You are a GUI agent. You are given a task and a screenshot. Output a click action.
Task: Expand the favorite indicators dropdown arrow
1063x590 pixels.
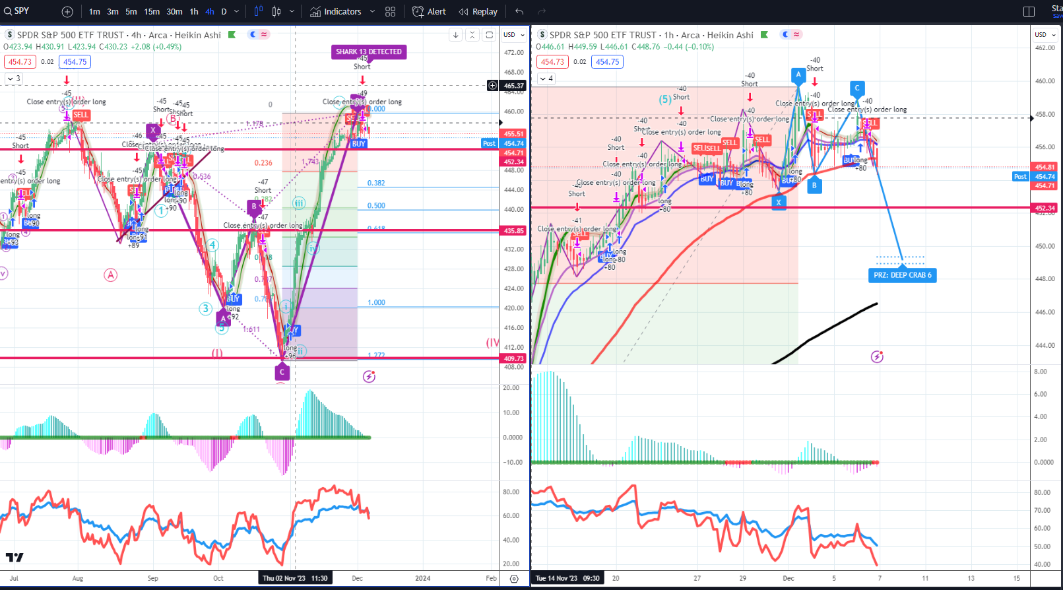click(372, 11)
